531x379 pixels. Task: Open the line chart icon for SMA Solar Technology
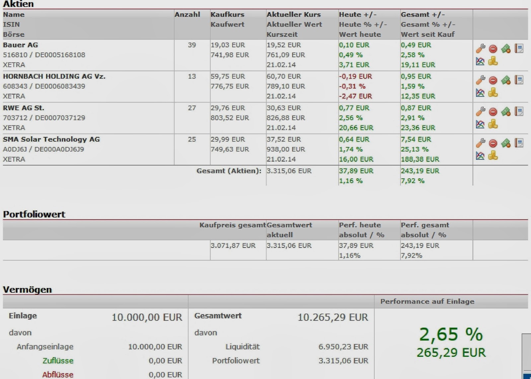tap(480, 156)
